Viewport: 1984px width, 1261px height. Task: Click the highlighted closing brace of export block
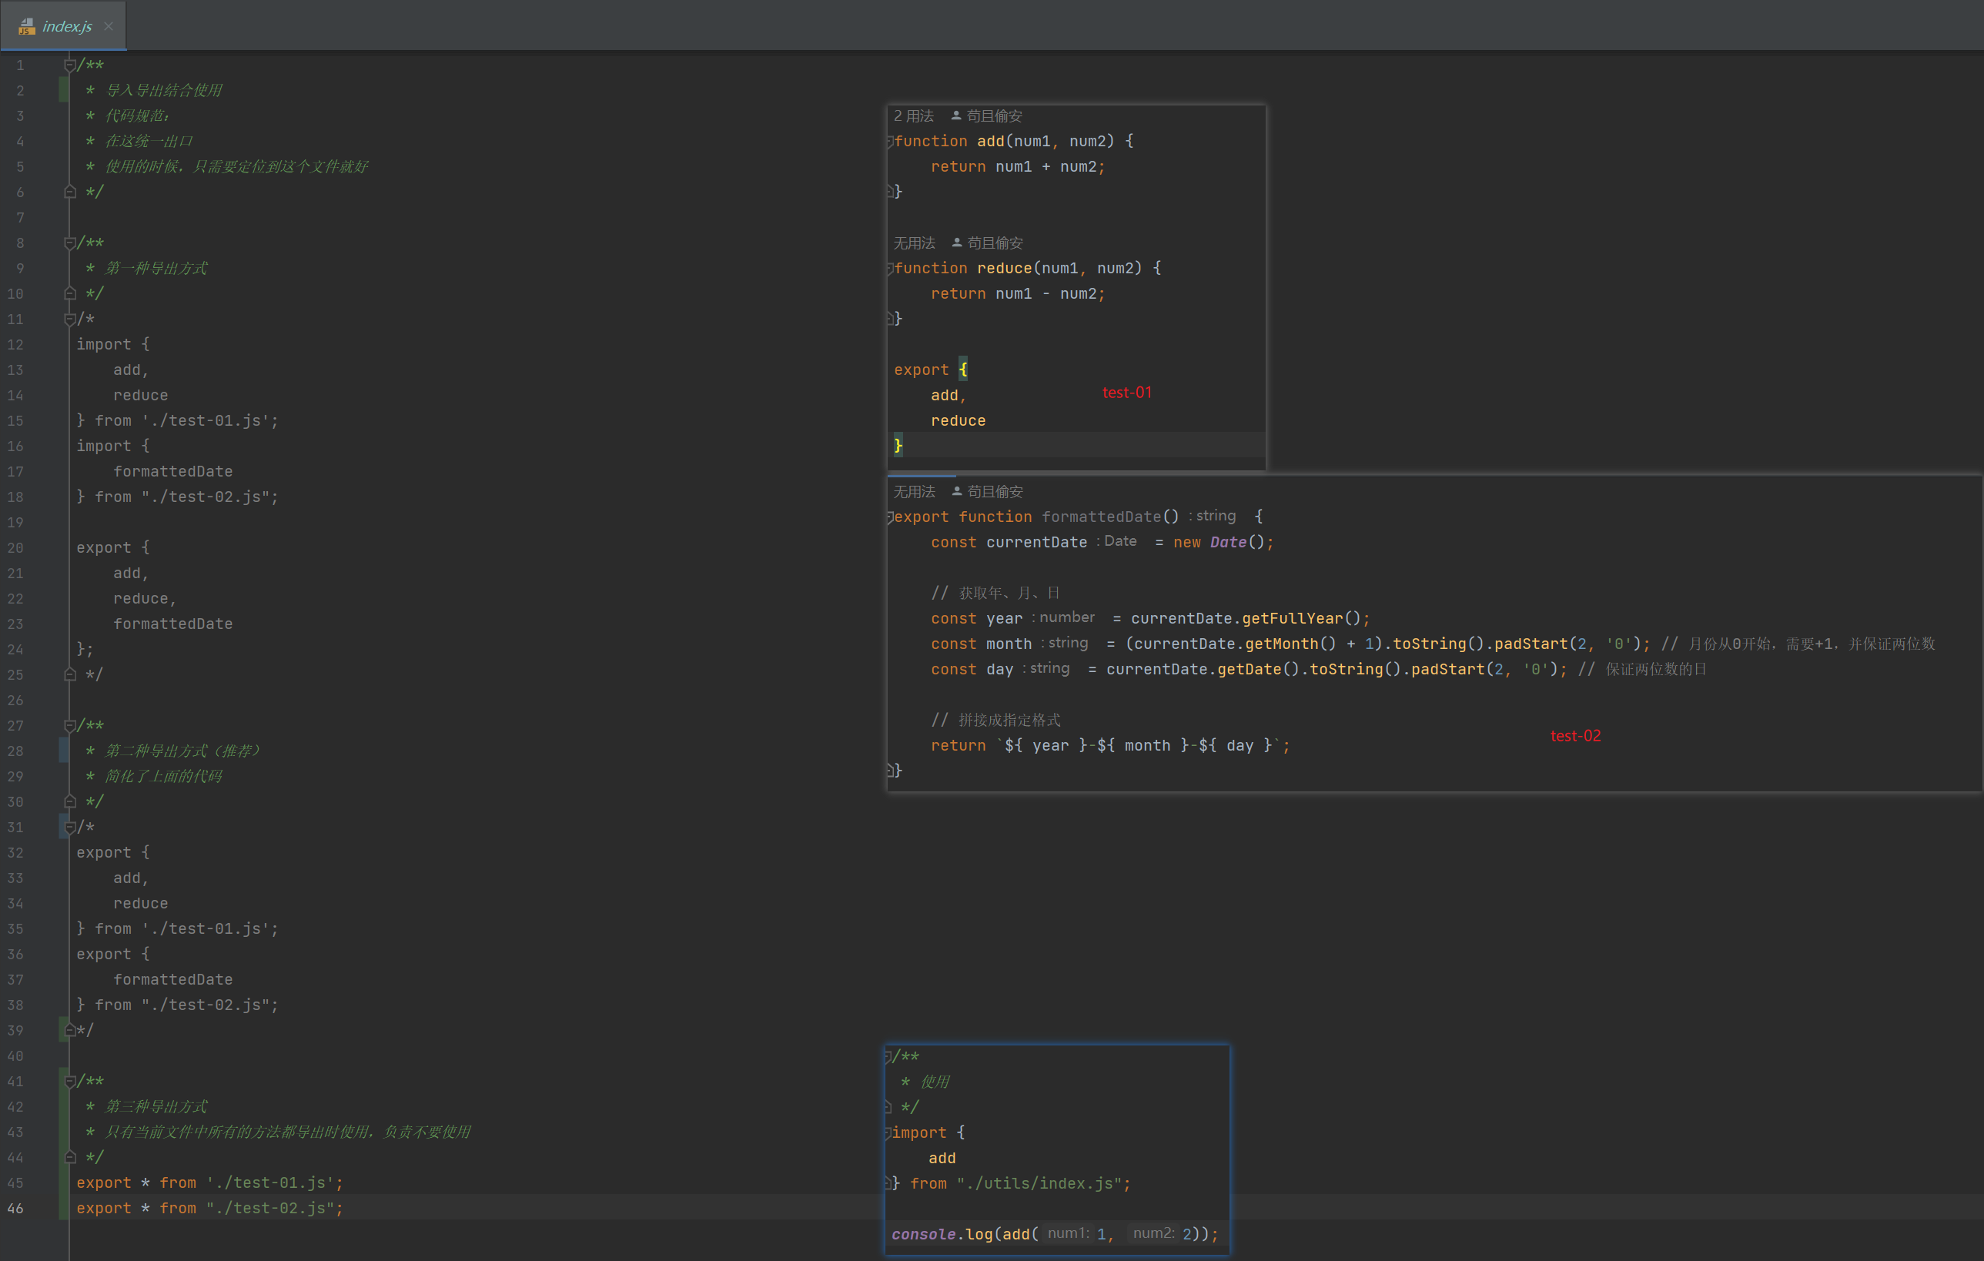898,446
